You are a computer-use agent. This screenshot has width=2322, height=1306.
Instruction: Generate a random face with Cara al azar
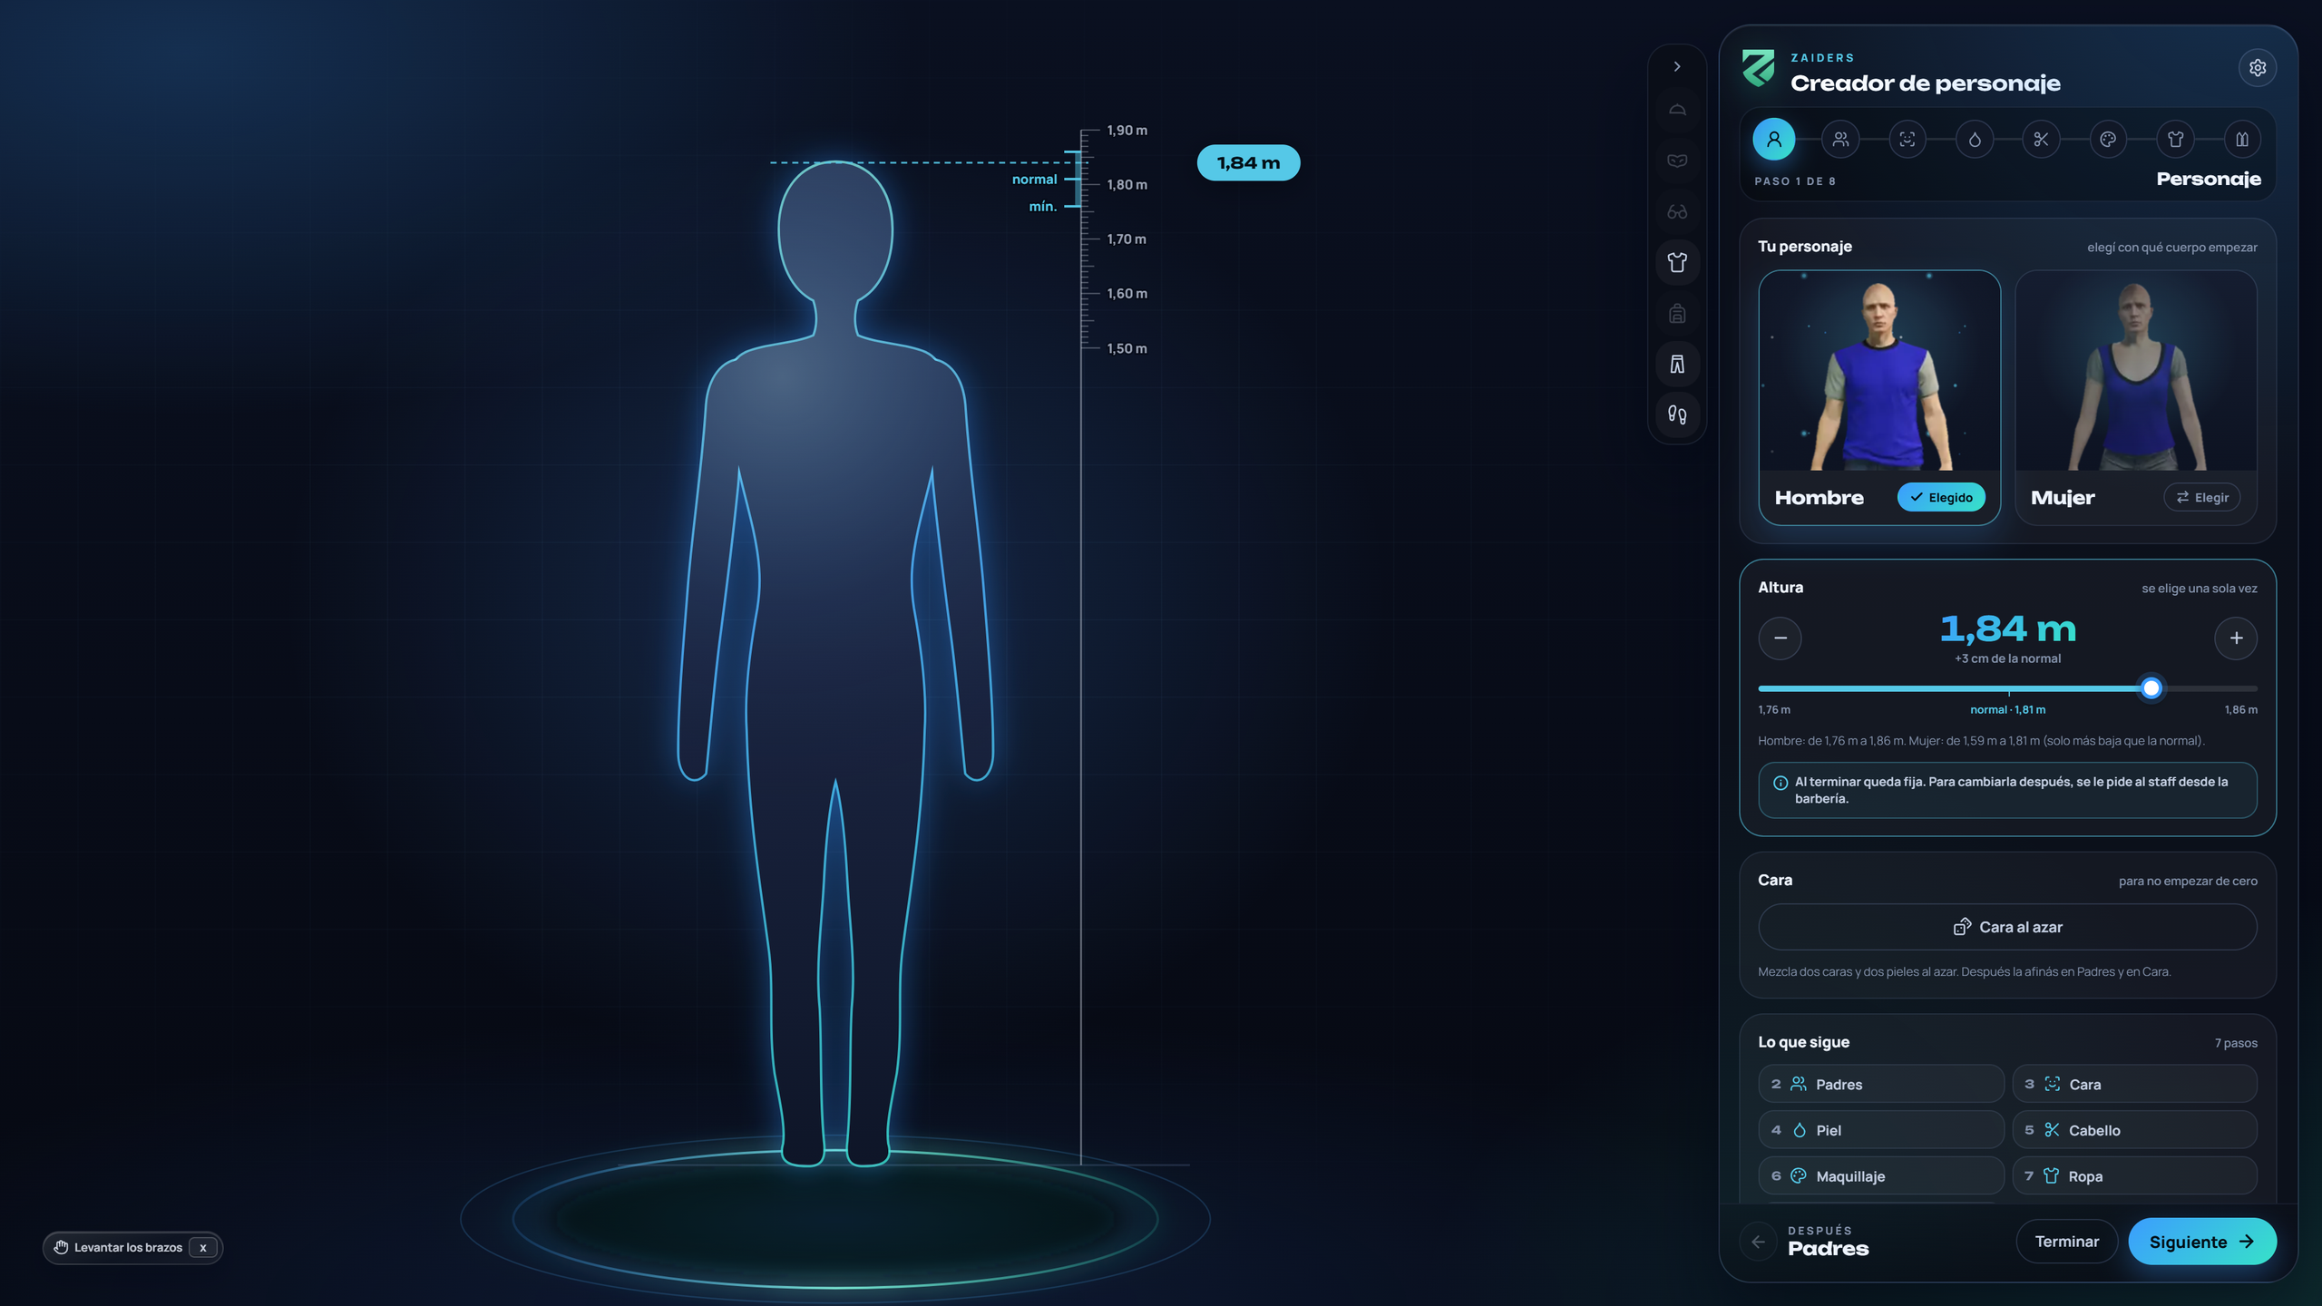pyautogui.click(x=2007, y=927)
